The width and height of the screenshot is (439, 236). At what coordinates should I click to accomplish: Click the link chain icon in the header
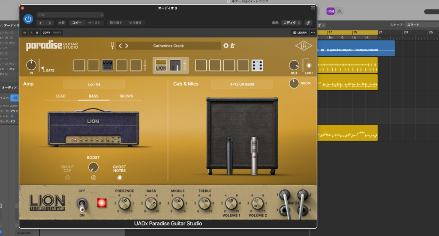308,23
